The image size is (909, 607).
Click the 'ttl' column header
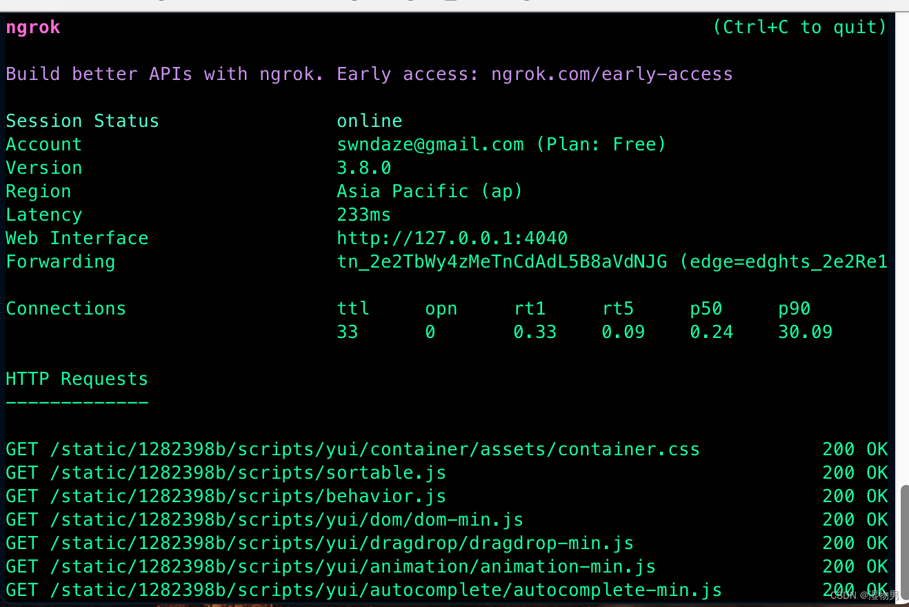(353, 308)
